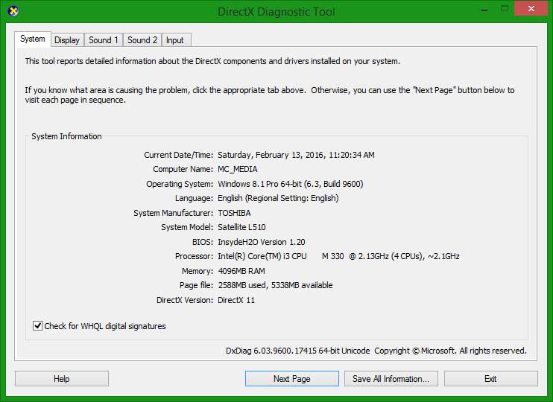Click InsydeH2O Version 1.20 BIOS text

(262, 242)
